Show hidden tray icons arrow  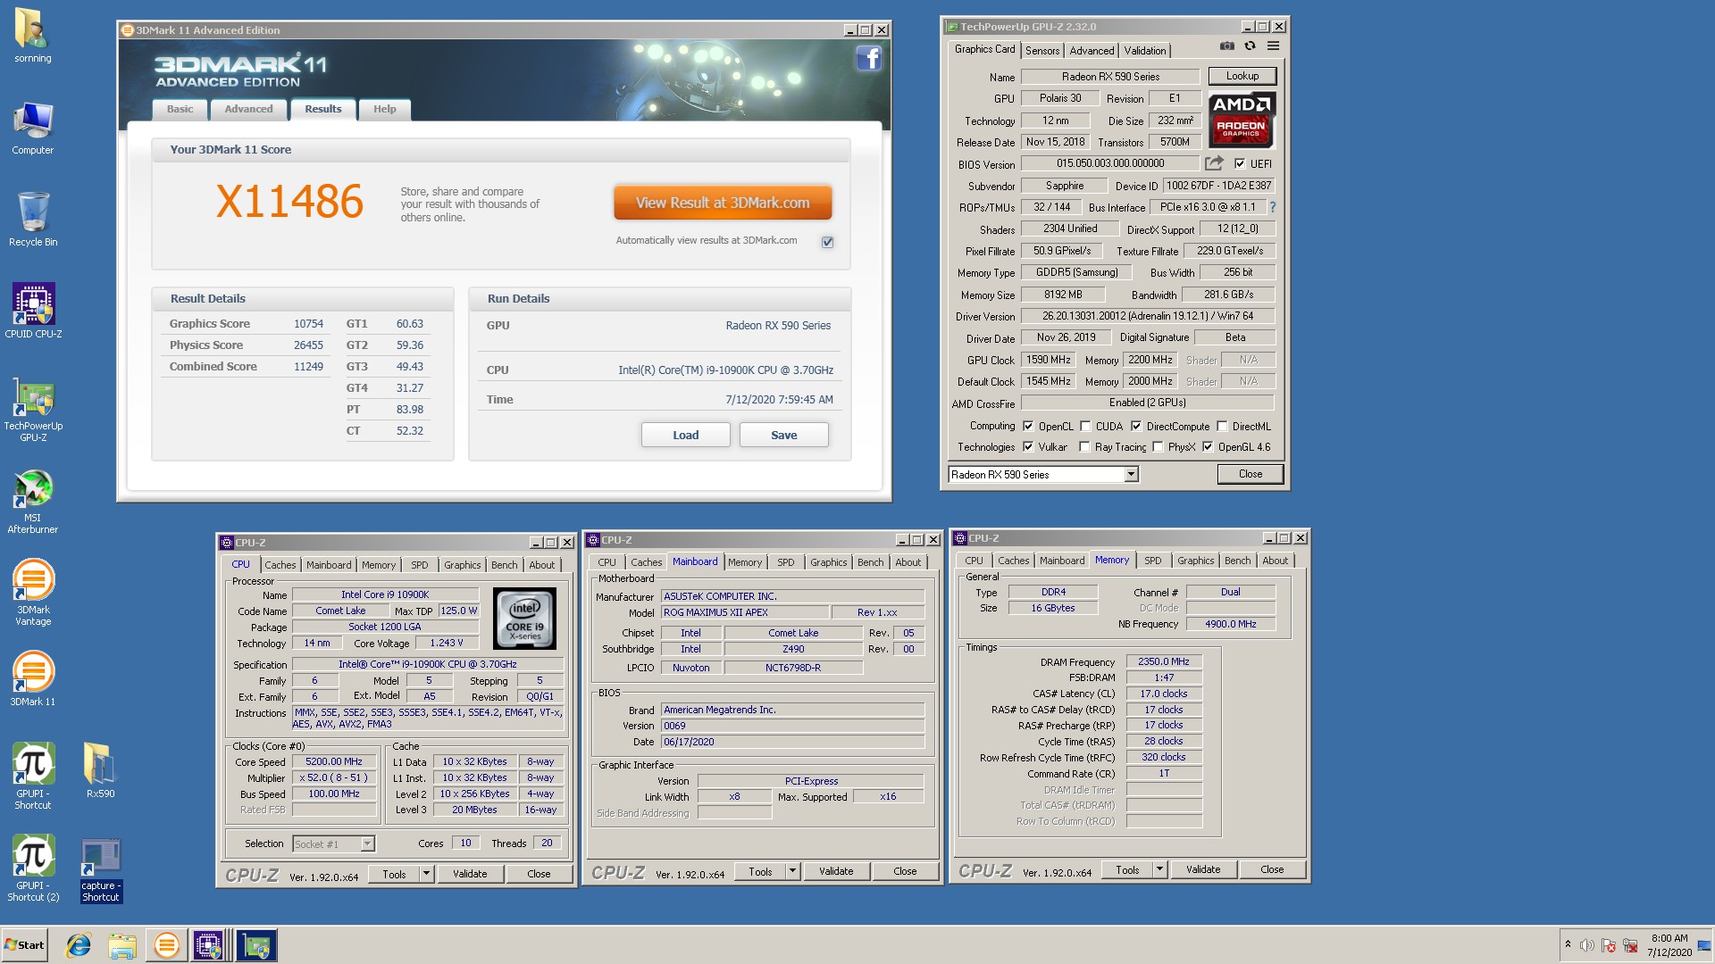pos(1568,944)
